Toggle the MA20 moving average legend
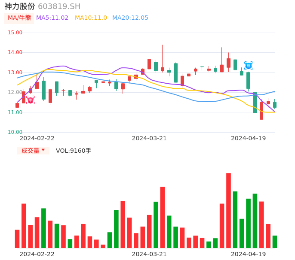 130,18
